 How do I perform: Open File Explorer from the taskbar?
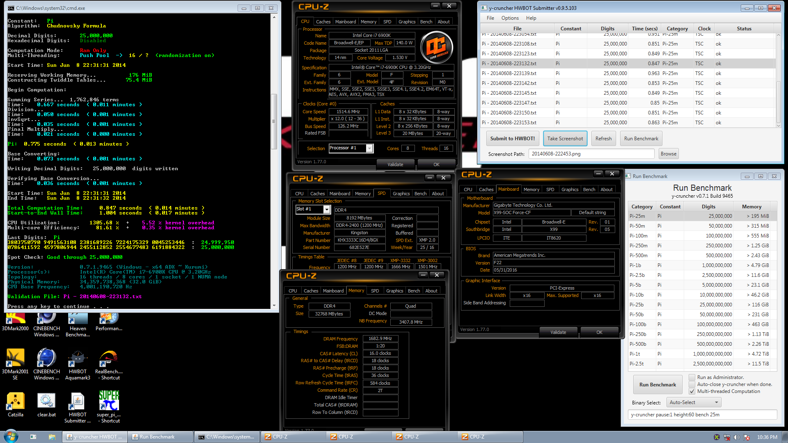(52, 437)
